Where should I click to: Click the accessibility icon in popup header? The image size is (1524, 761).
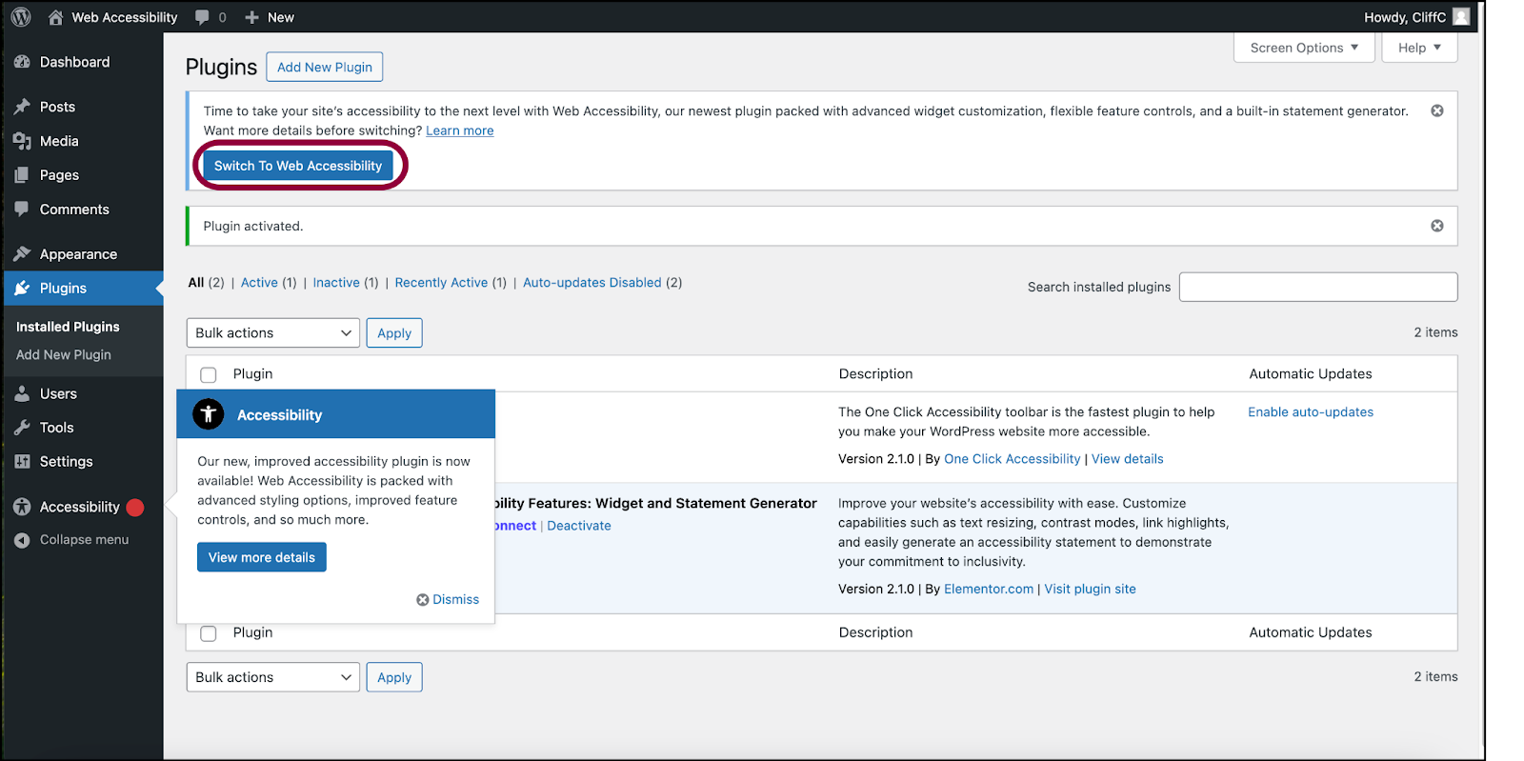tap(209, 414)
